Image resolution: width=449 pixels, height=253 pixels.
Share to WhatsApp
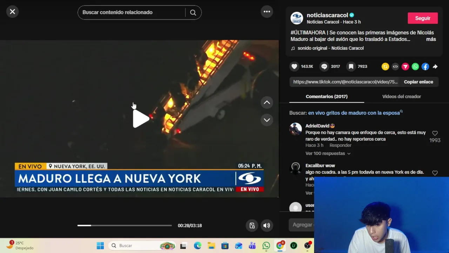pyautogui.click(x=415, y=66)
